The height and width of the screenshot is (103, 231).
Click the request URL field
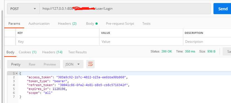tap(125, 9)
